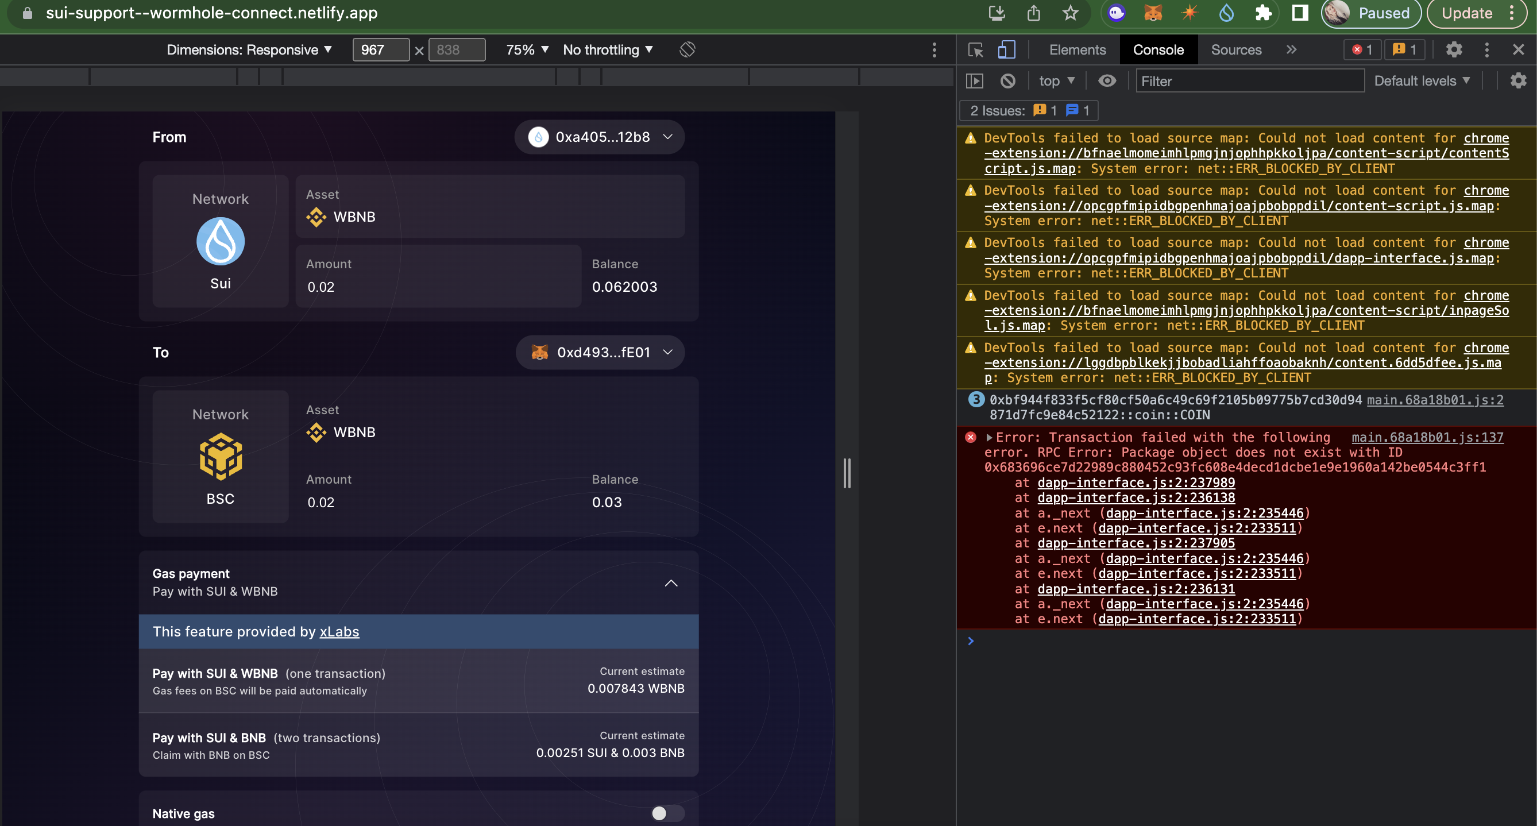Open console settings gear icon

pos(1519,80)
